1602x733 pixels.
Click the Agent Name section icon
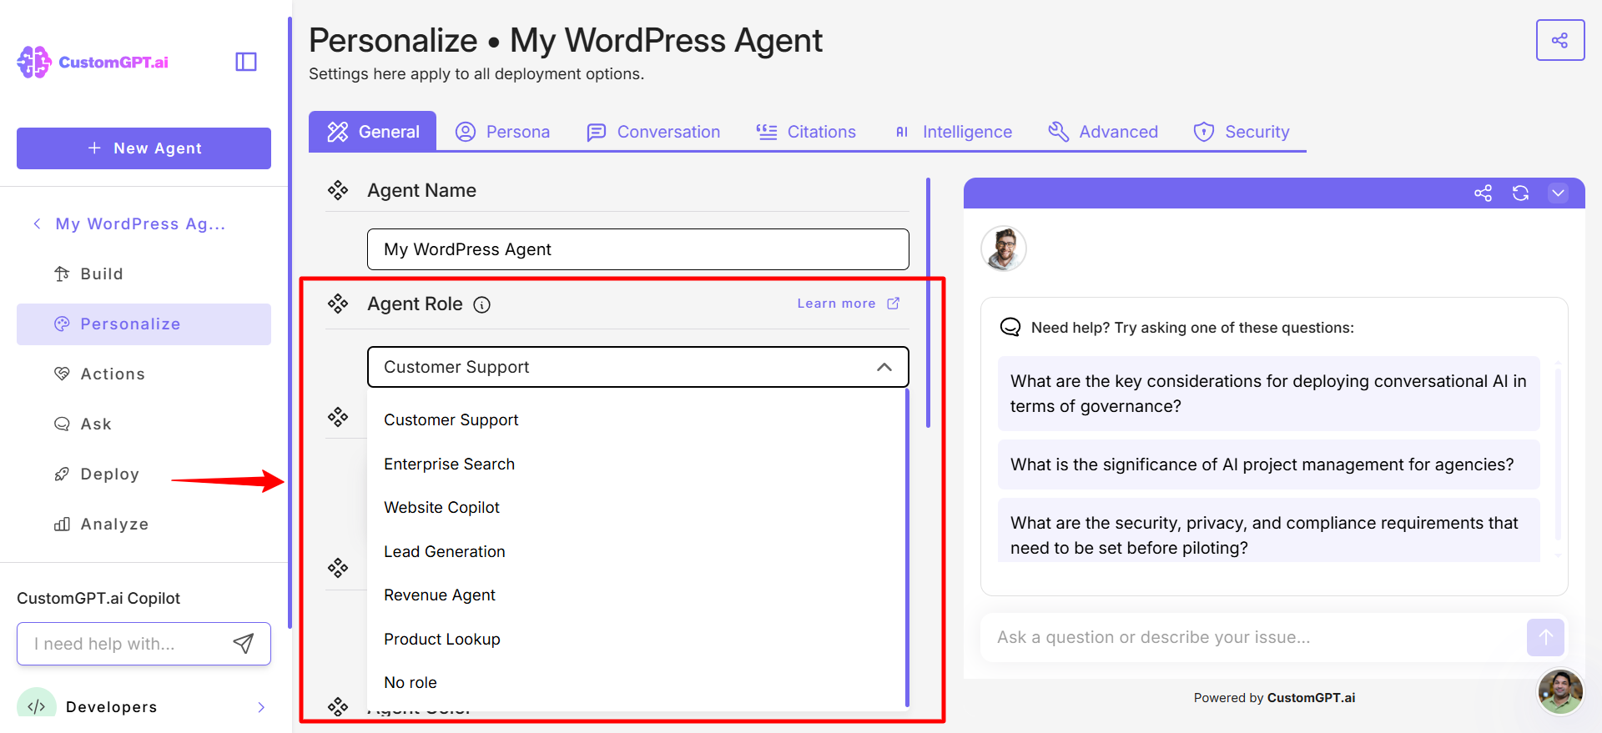pyautogui.click(x=338, y=191)
